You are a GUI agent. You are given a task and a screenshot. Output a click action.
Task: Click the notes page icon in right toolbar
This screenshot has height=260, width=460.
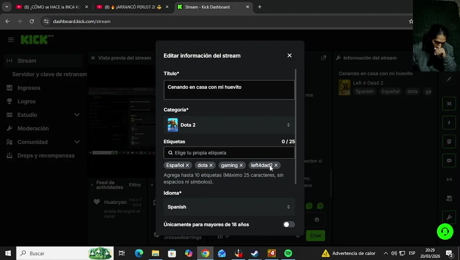point(449,142)
